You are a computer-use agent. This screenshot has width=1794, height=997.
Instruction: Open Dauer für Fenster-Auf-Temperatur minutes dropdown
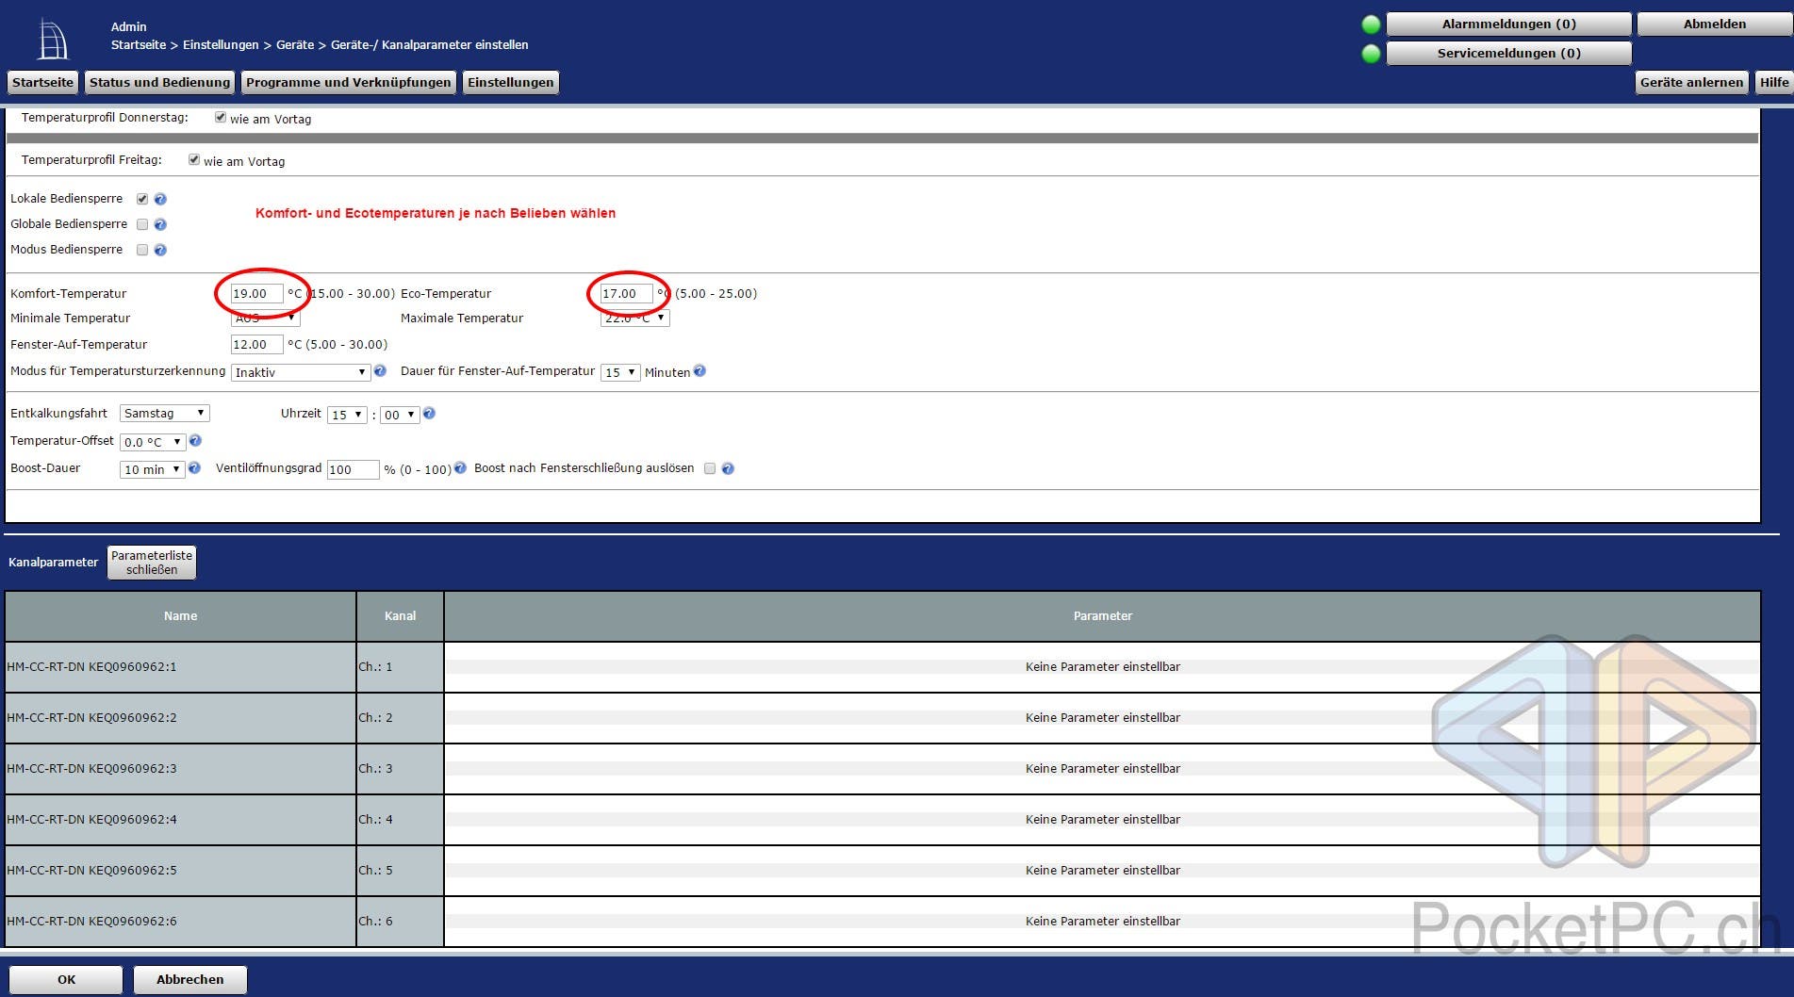620,372
